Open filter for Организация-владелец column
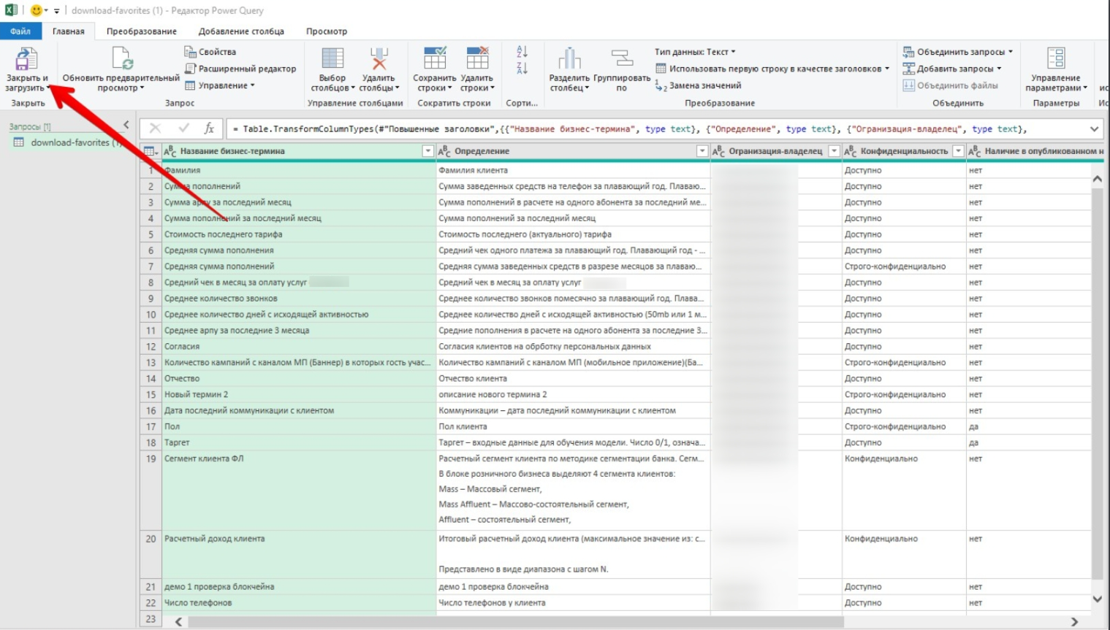The image size is (1110, 630). coord(834,151)
